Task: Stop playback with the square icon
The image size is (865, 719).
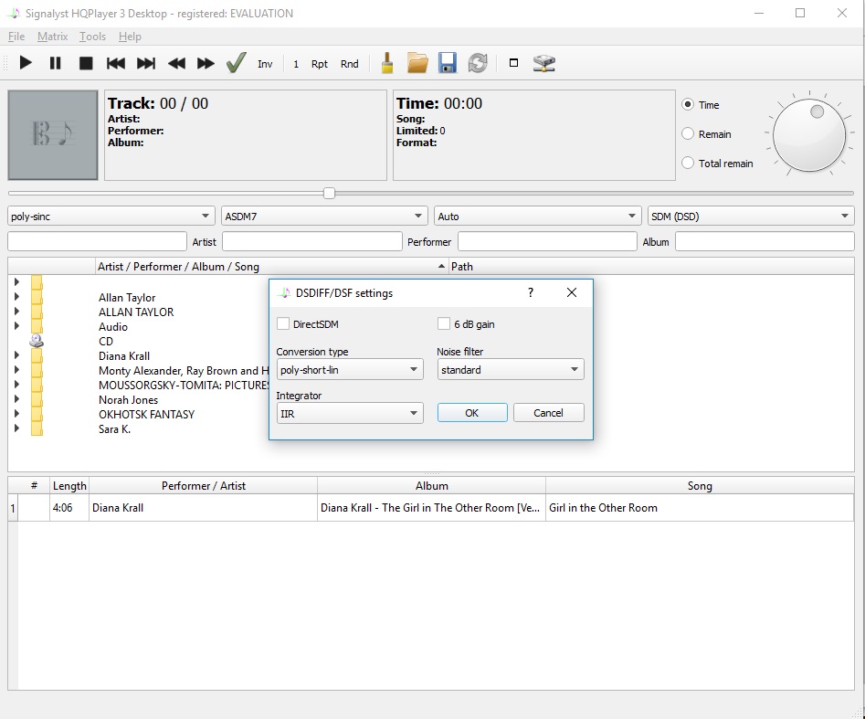Action: (86, 63)
